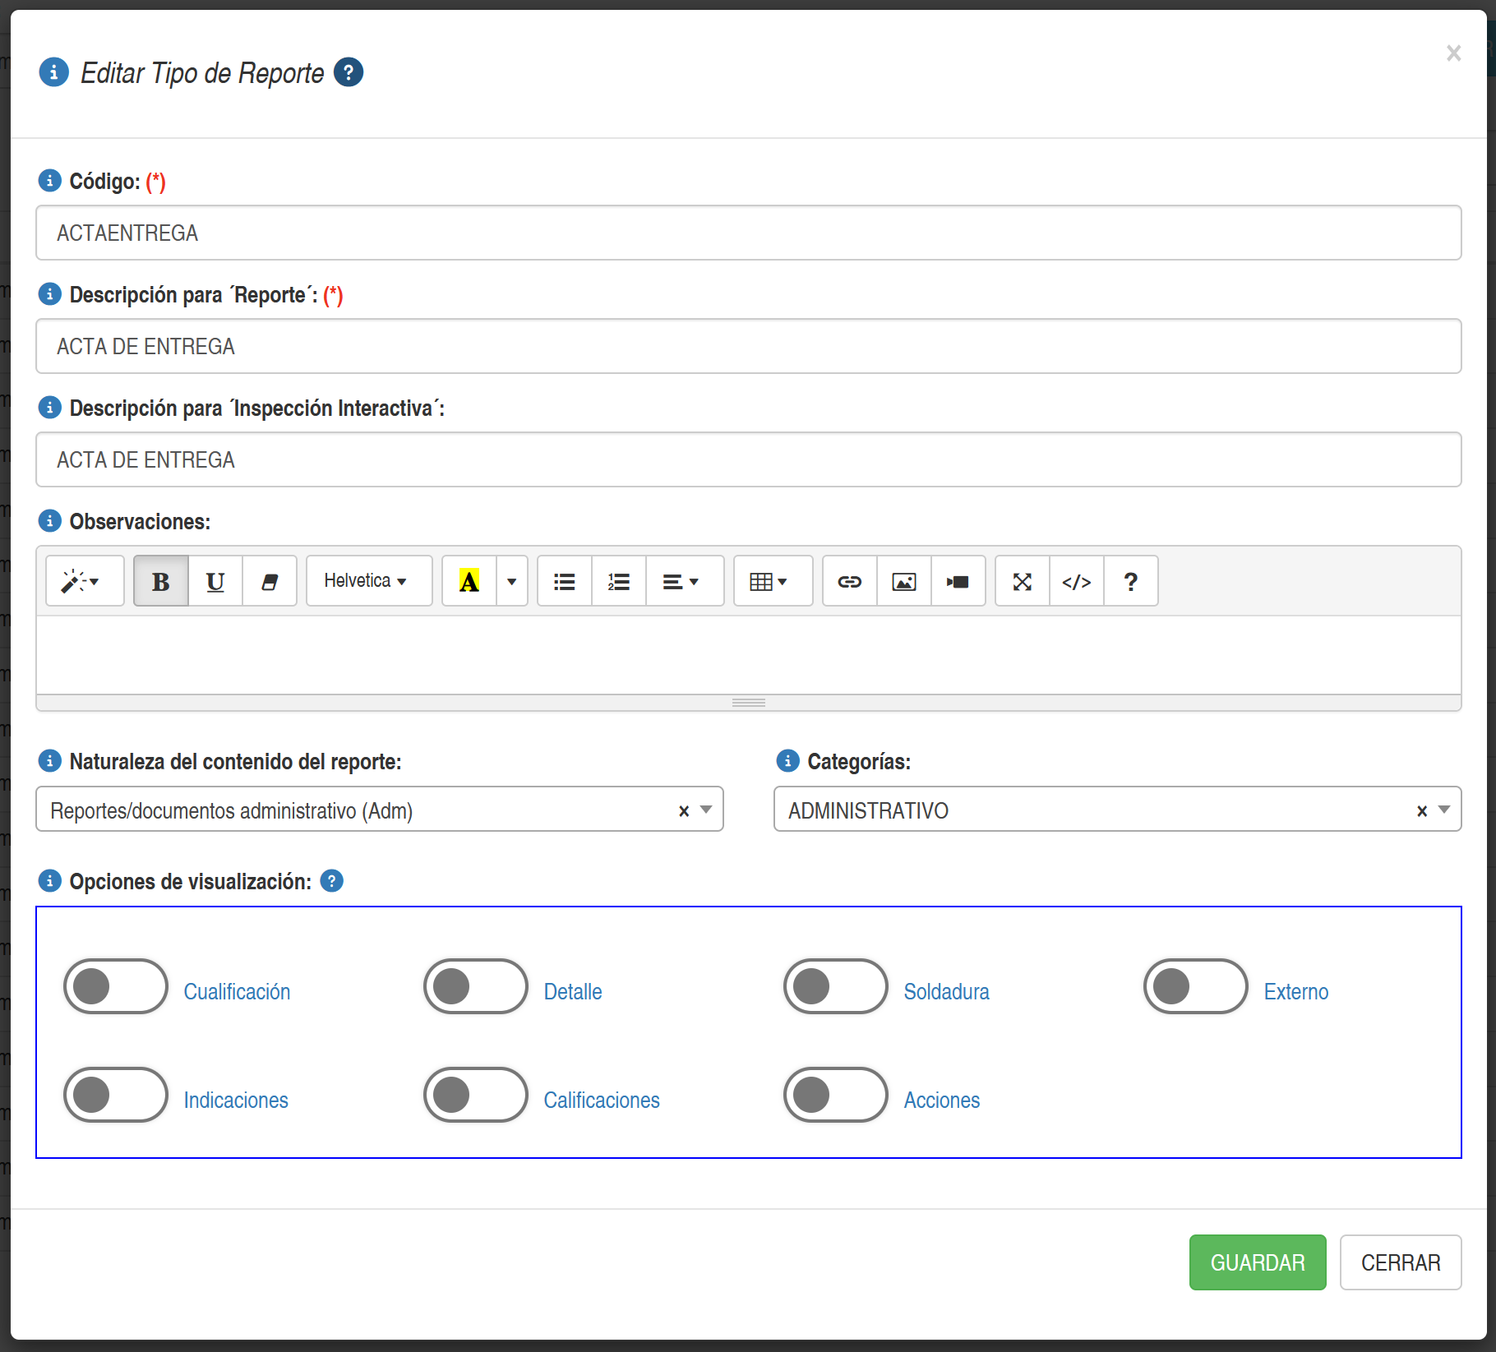Screen dimensions: 1496x1352
Task: Expand the Categorías ADMINISTRATIVO dropdown
Action: tap(1444, 810)
